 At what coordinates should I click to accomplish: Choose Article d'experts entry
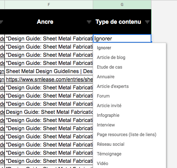pos(113,86)
